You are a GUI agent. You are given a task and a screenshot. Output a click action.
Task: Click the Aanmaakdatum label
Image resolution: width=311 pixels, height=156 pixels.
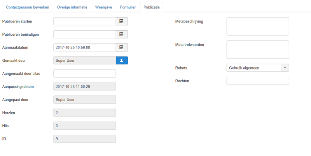coord(15,47)
